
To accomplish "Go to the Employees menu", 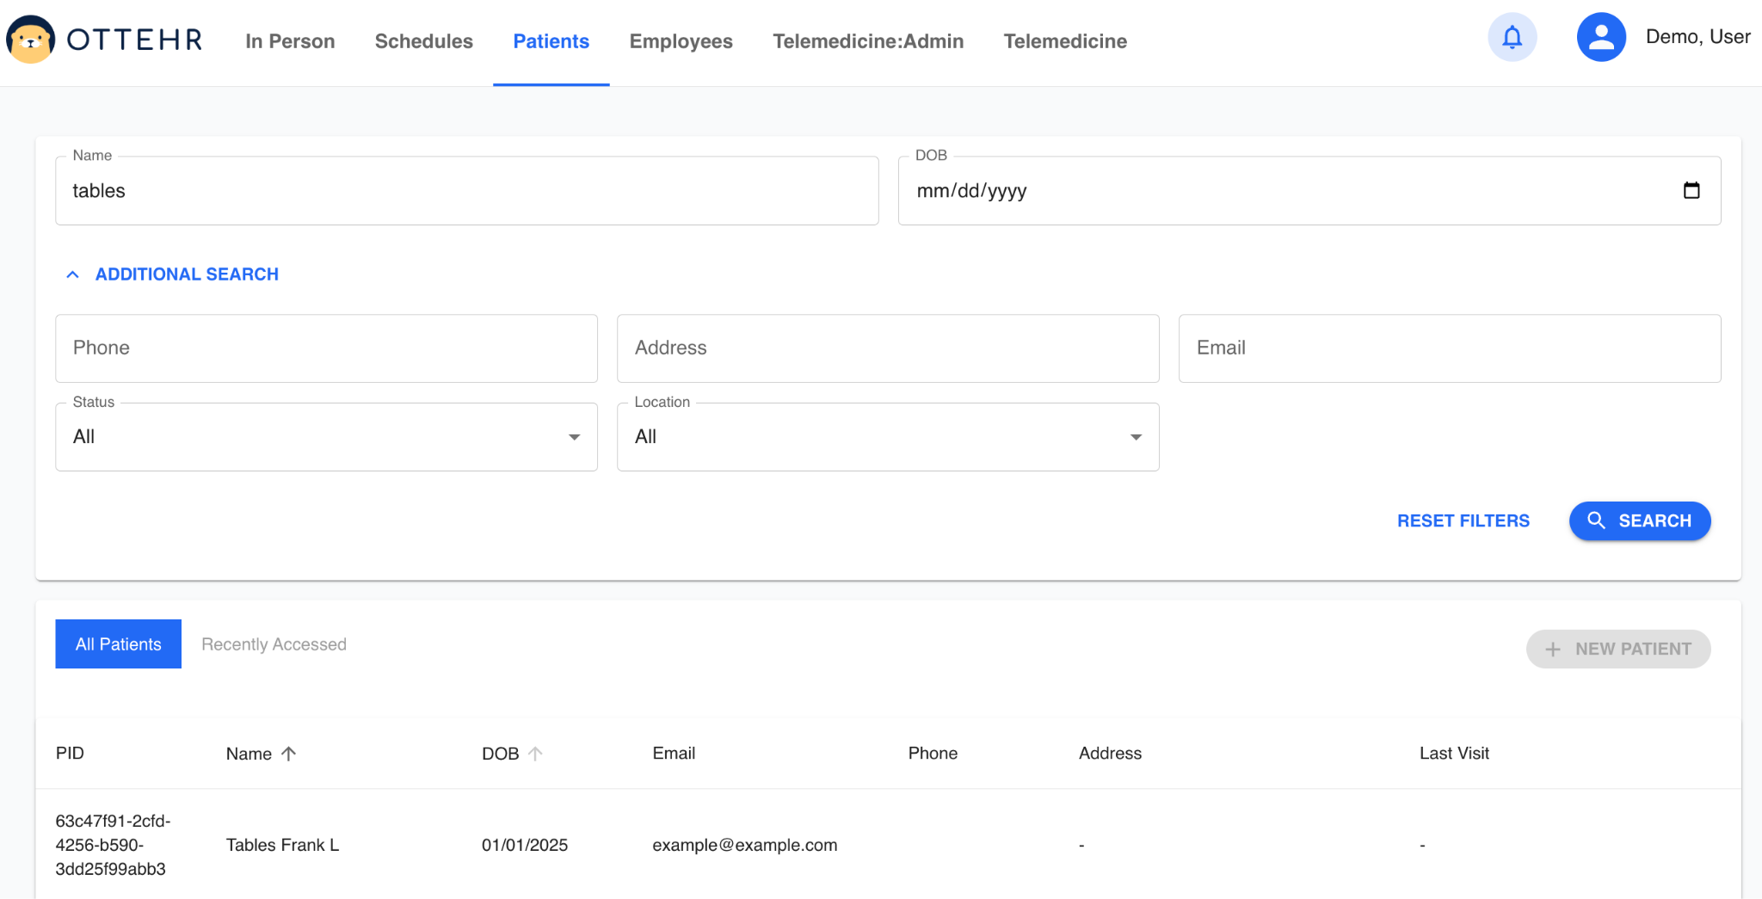I will (x=681, y=41).
